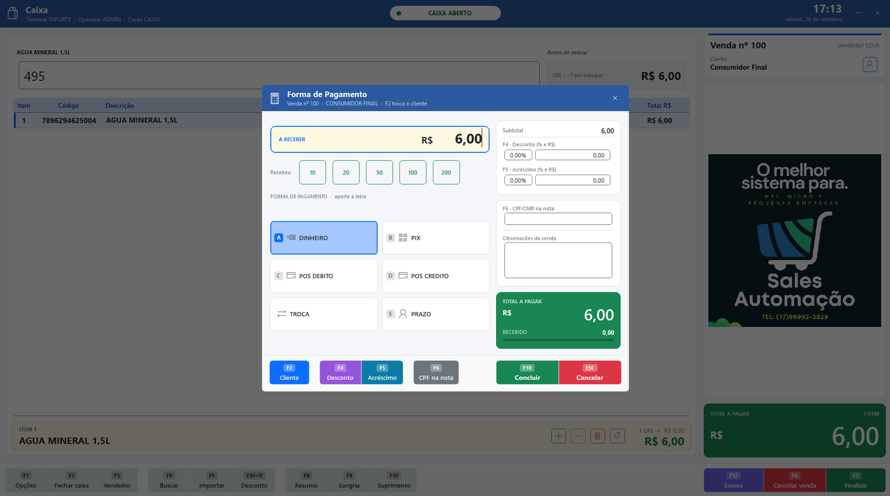
Task: Click the F2 Cliente button in dialog
Action: click(x=289, y=373)
